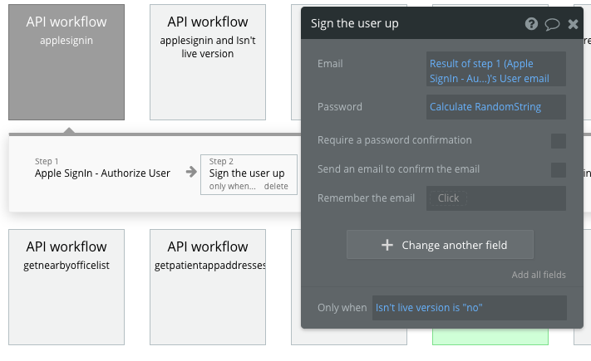Toggle Send an email to confirm checkbox

[x=559, y=170]
